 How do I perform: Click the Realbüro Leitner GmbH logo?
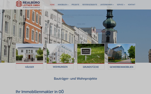click(x=28, y=4)
